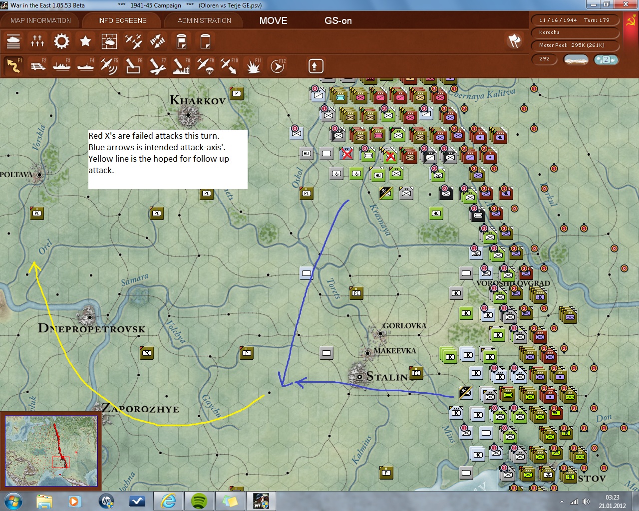
Task: Click the Motor Pool 295K field
Action: [x=575, y=45]
